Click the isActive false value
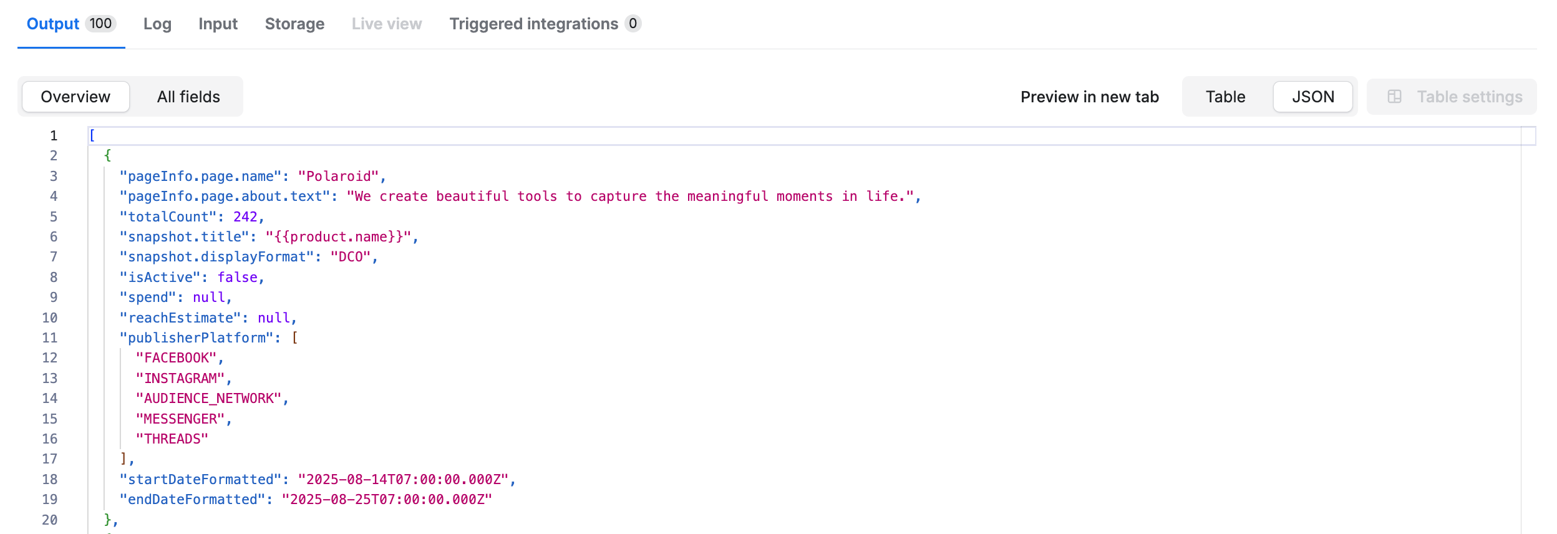The image size is (1557, 534). click(x=237, y=278)
